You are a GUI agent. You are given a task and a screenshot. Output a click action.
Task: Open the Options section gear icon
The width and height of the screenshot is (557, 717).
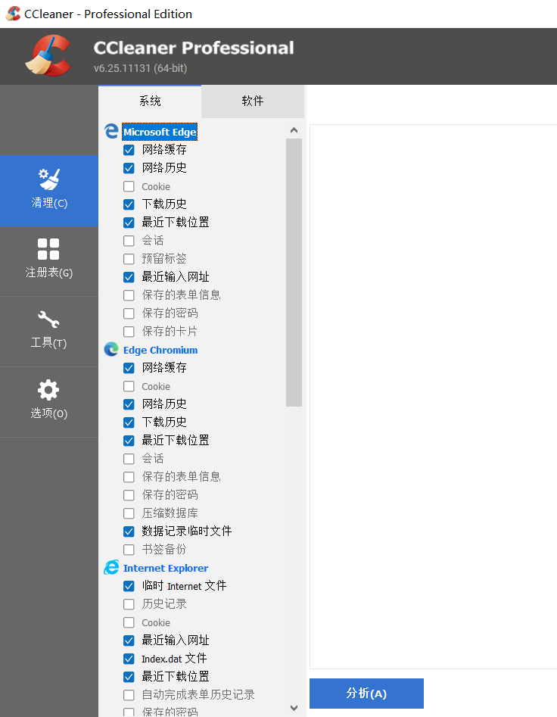tap(49, 402)
